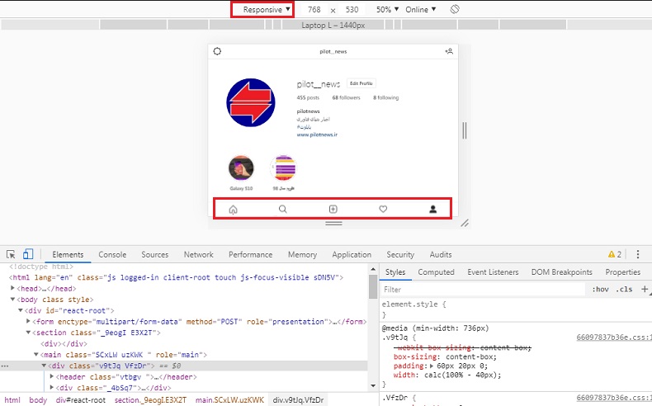Click the rotate device orientation icon
The height and width of the screenshot is (406, 652).
pos(455,9)
